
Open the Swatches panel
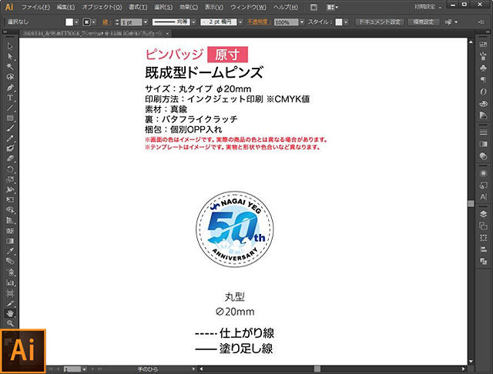pyautogui.click(x=483, y=45)
